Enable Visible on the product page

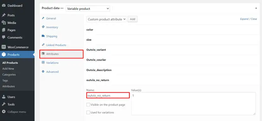(88, 105)
